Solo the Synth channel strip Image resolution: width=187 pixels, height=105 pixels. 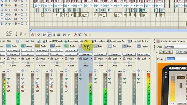pyautogui.click(x=81, y=75)
